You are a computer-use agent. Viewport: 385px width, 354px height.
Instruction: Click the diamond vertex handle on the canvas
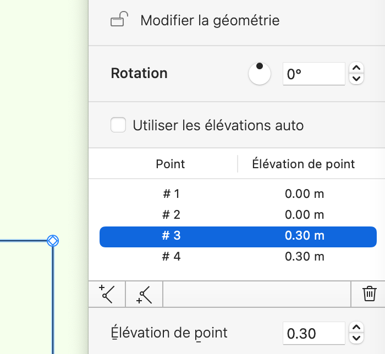click(x=53, y=240)
